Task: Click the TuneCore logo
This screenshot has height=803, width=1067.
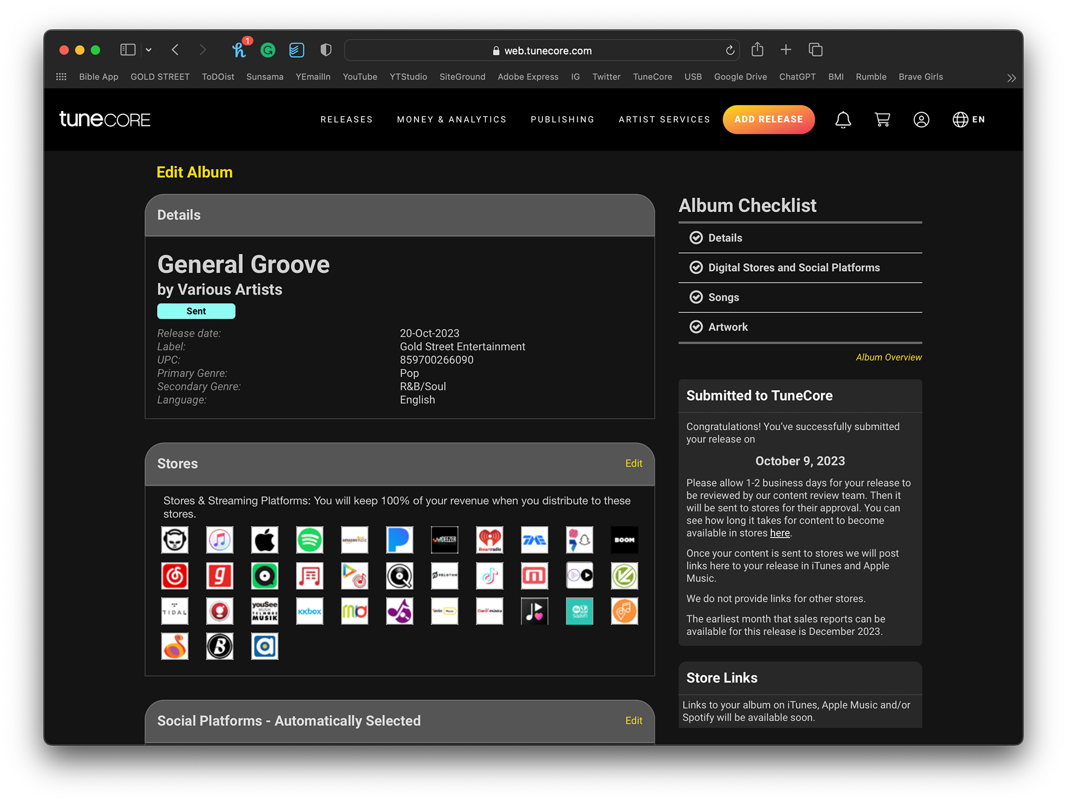Action: (x=105, y=119)
